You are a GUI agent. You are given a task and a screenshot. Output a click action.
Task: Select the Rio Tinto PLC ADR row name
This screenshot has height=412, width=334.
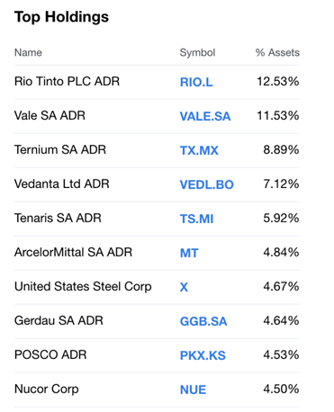67,81
